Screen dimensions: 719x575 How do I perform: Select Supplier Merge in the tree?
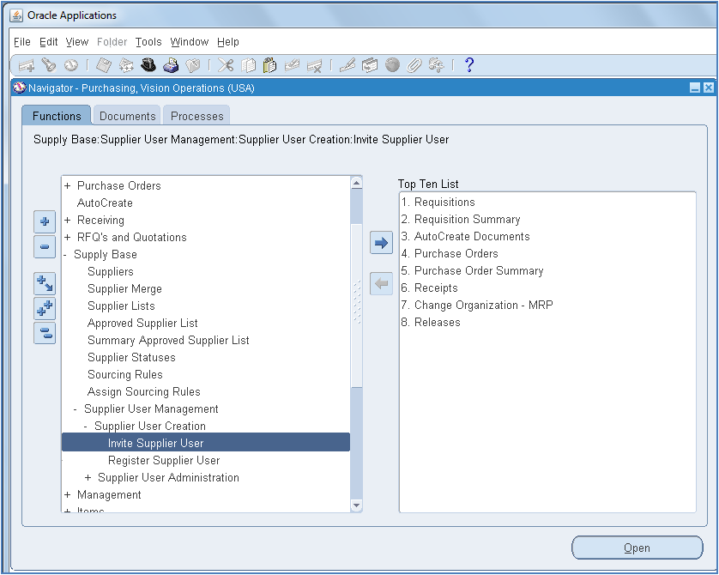point(124,289)
